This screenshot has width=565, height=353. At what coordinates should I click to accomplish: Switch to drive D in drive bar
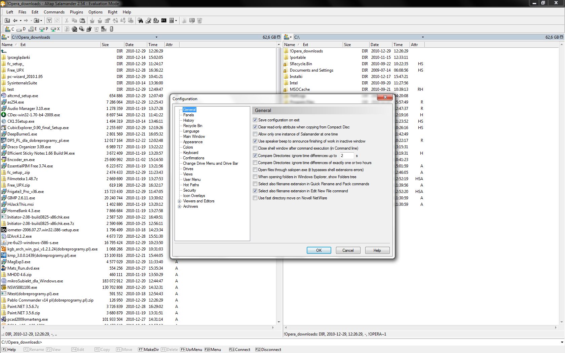21,29
